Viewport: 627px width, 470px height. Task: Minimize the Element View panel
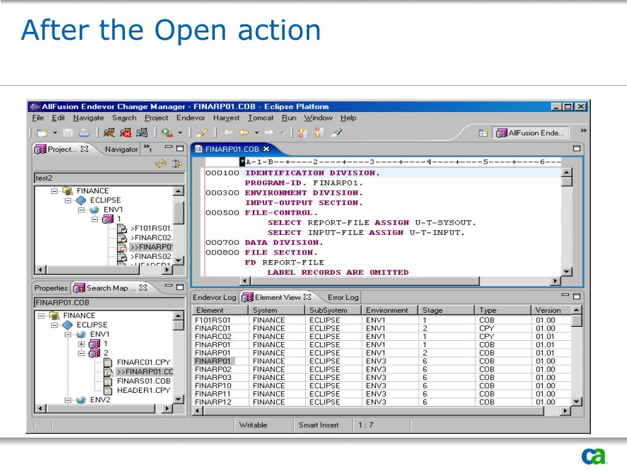point(565,296)
